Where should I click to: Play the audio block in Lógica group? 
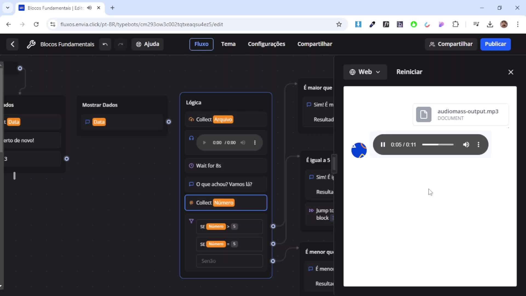204,143
